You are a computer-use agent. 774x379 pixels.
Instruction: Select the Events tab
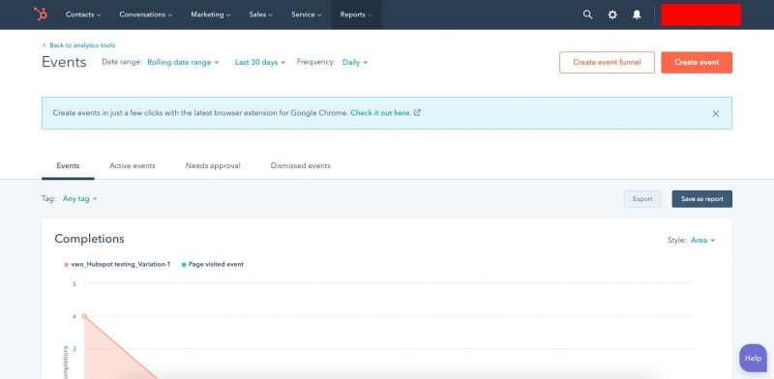click(x=68, y=166)
